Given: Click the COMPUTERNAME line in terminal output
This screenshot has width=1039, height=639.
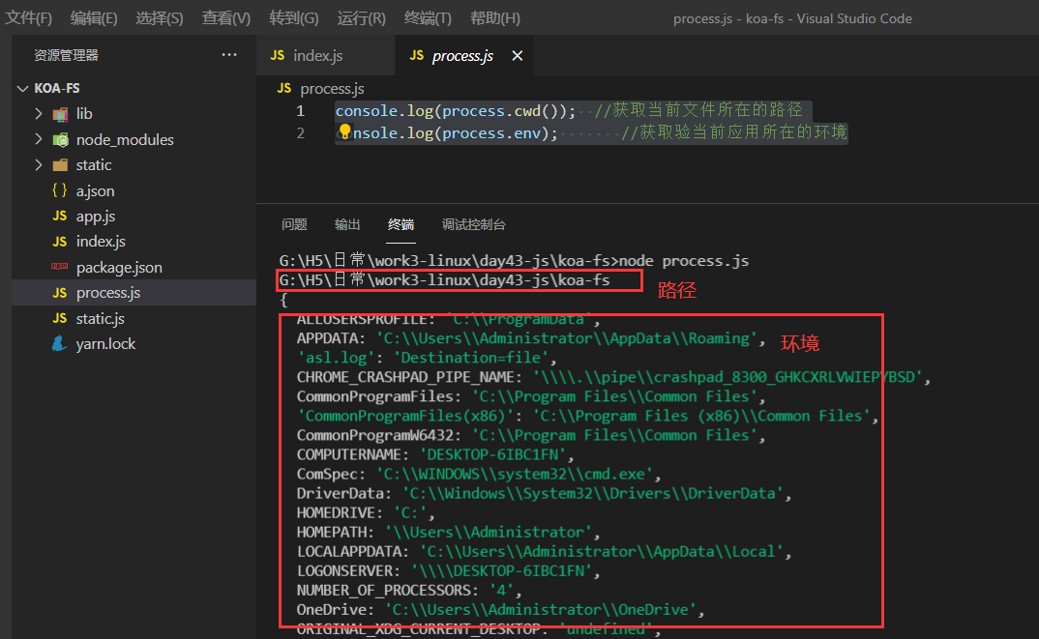Looking at the screenshot, I should click(435, 455).
